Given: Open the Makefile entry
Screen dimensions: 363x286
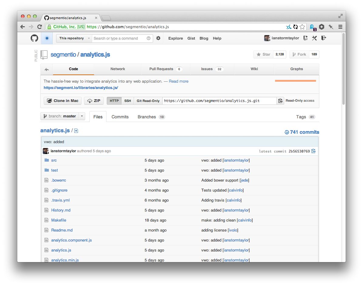Looking at the screenshot, I should pyautogui.click(x=59, y=220).
